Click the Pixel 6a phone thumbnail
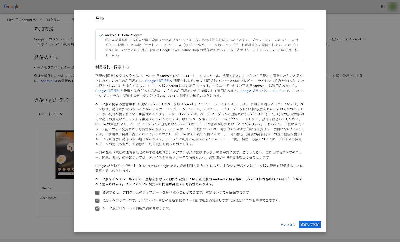This screenshot has width=400, height=242. pos(64,155)
